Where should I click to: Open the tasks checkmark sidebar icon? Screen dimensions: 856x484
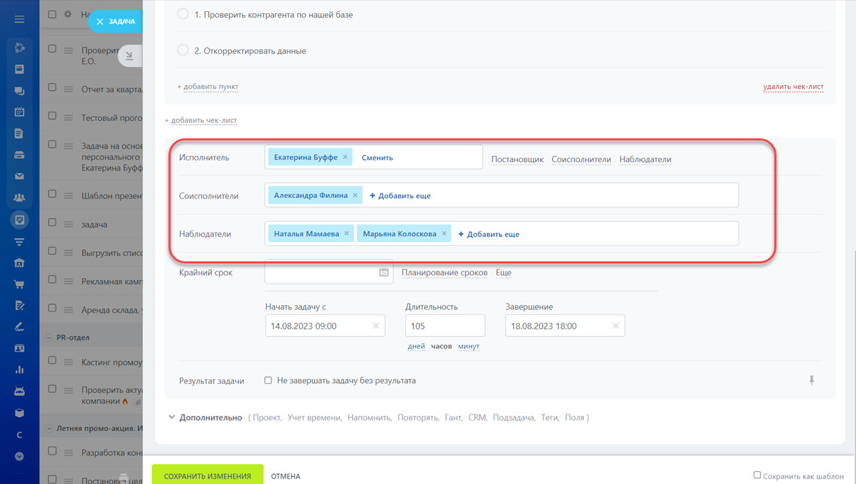(19, 219)
